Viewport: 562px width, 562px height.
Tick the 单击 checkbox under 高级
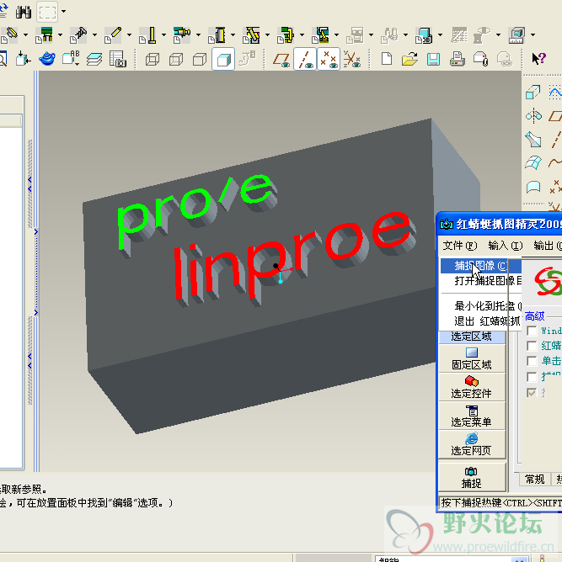coord(532,361)
